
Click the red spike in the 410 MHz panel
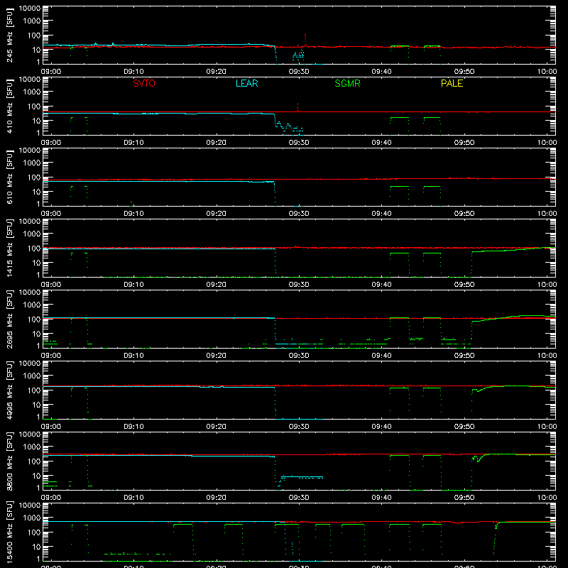click(297, 107)
